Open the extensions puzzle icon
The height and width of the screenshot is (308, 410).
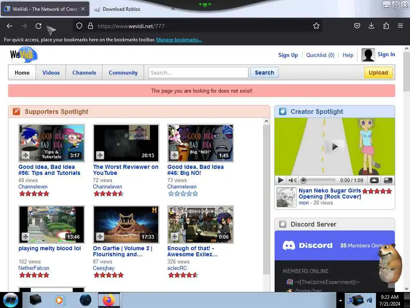(386, 26)
